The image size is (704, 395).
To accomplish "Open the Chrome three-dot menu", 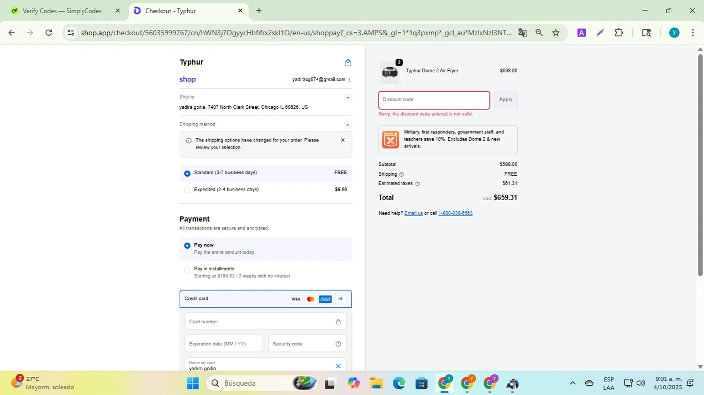I will click(693, 33).
